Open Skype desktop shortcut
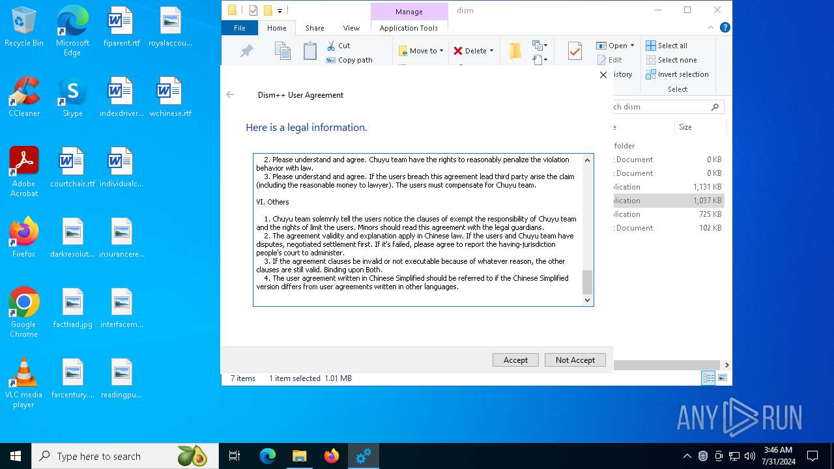This screenshot has height=469, width=834. [72, 97]
